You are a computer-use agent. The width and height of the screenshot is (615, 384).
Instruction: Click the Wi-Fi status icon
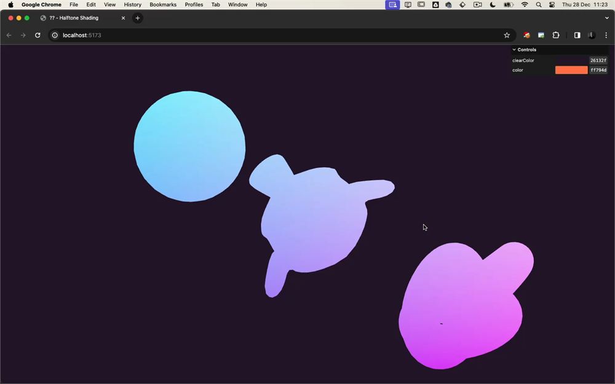pyautogui.click(x=525, y=5)
